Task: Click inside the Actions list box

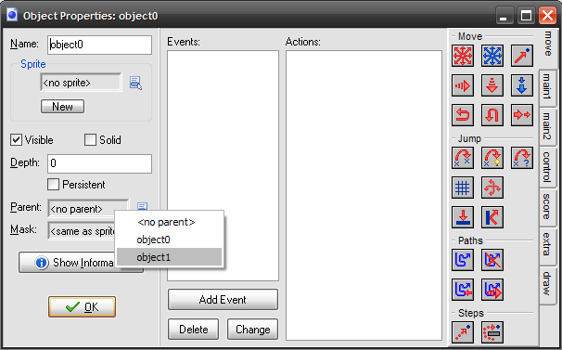Action: coord(364,195)
